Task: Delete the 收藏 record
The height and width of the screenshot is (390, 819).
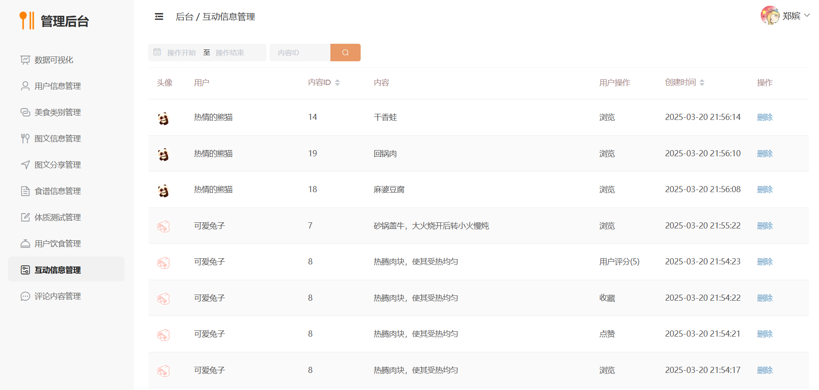Action: coord(765,298)
